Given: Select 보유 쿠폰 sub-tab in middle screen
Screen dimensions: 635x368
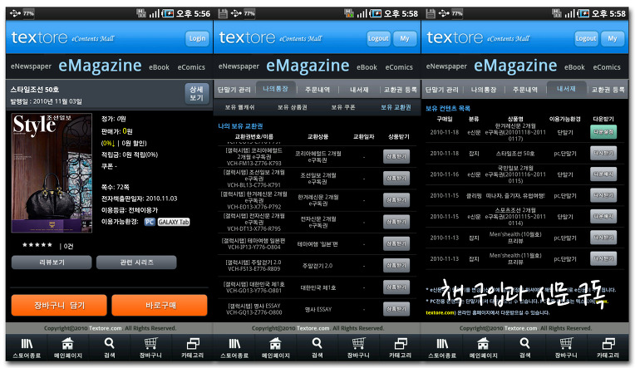Looking at the screenshot, I should pyautogui.click(x=343, y=107).
